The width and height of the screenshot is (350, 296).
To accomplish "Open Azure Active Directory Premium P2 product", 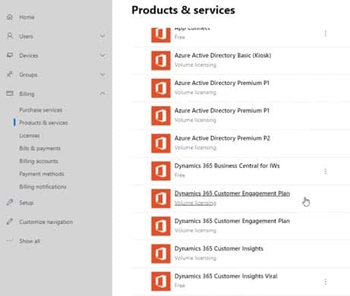I will (222, 138).
